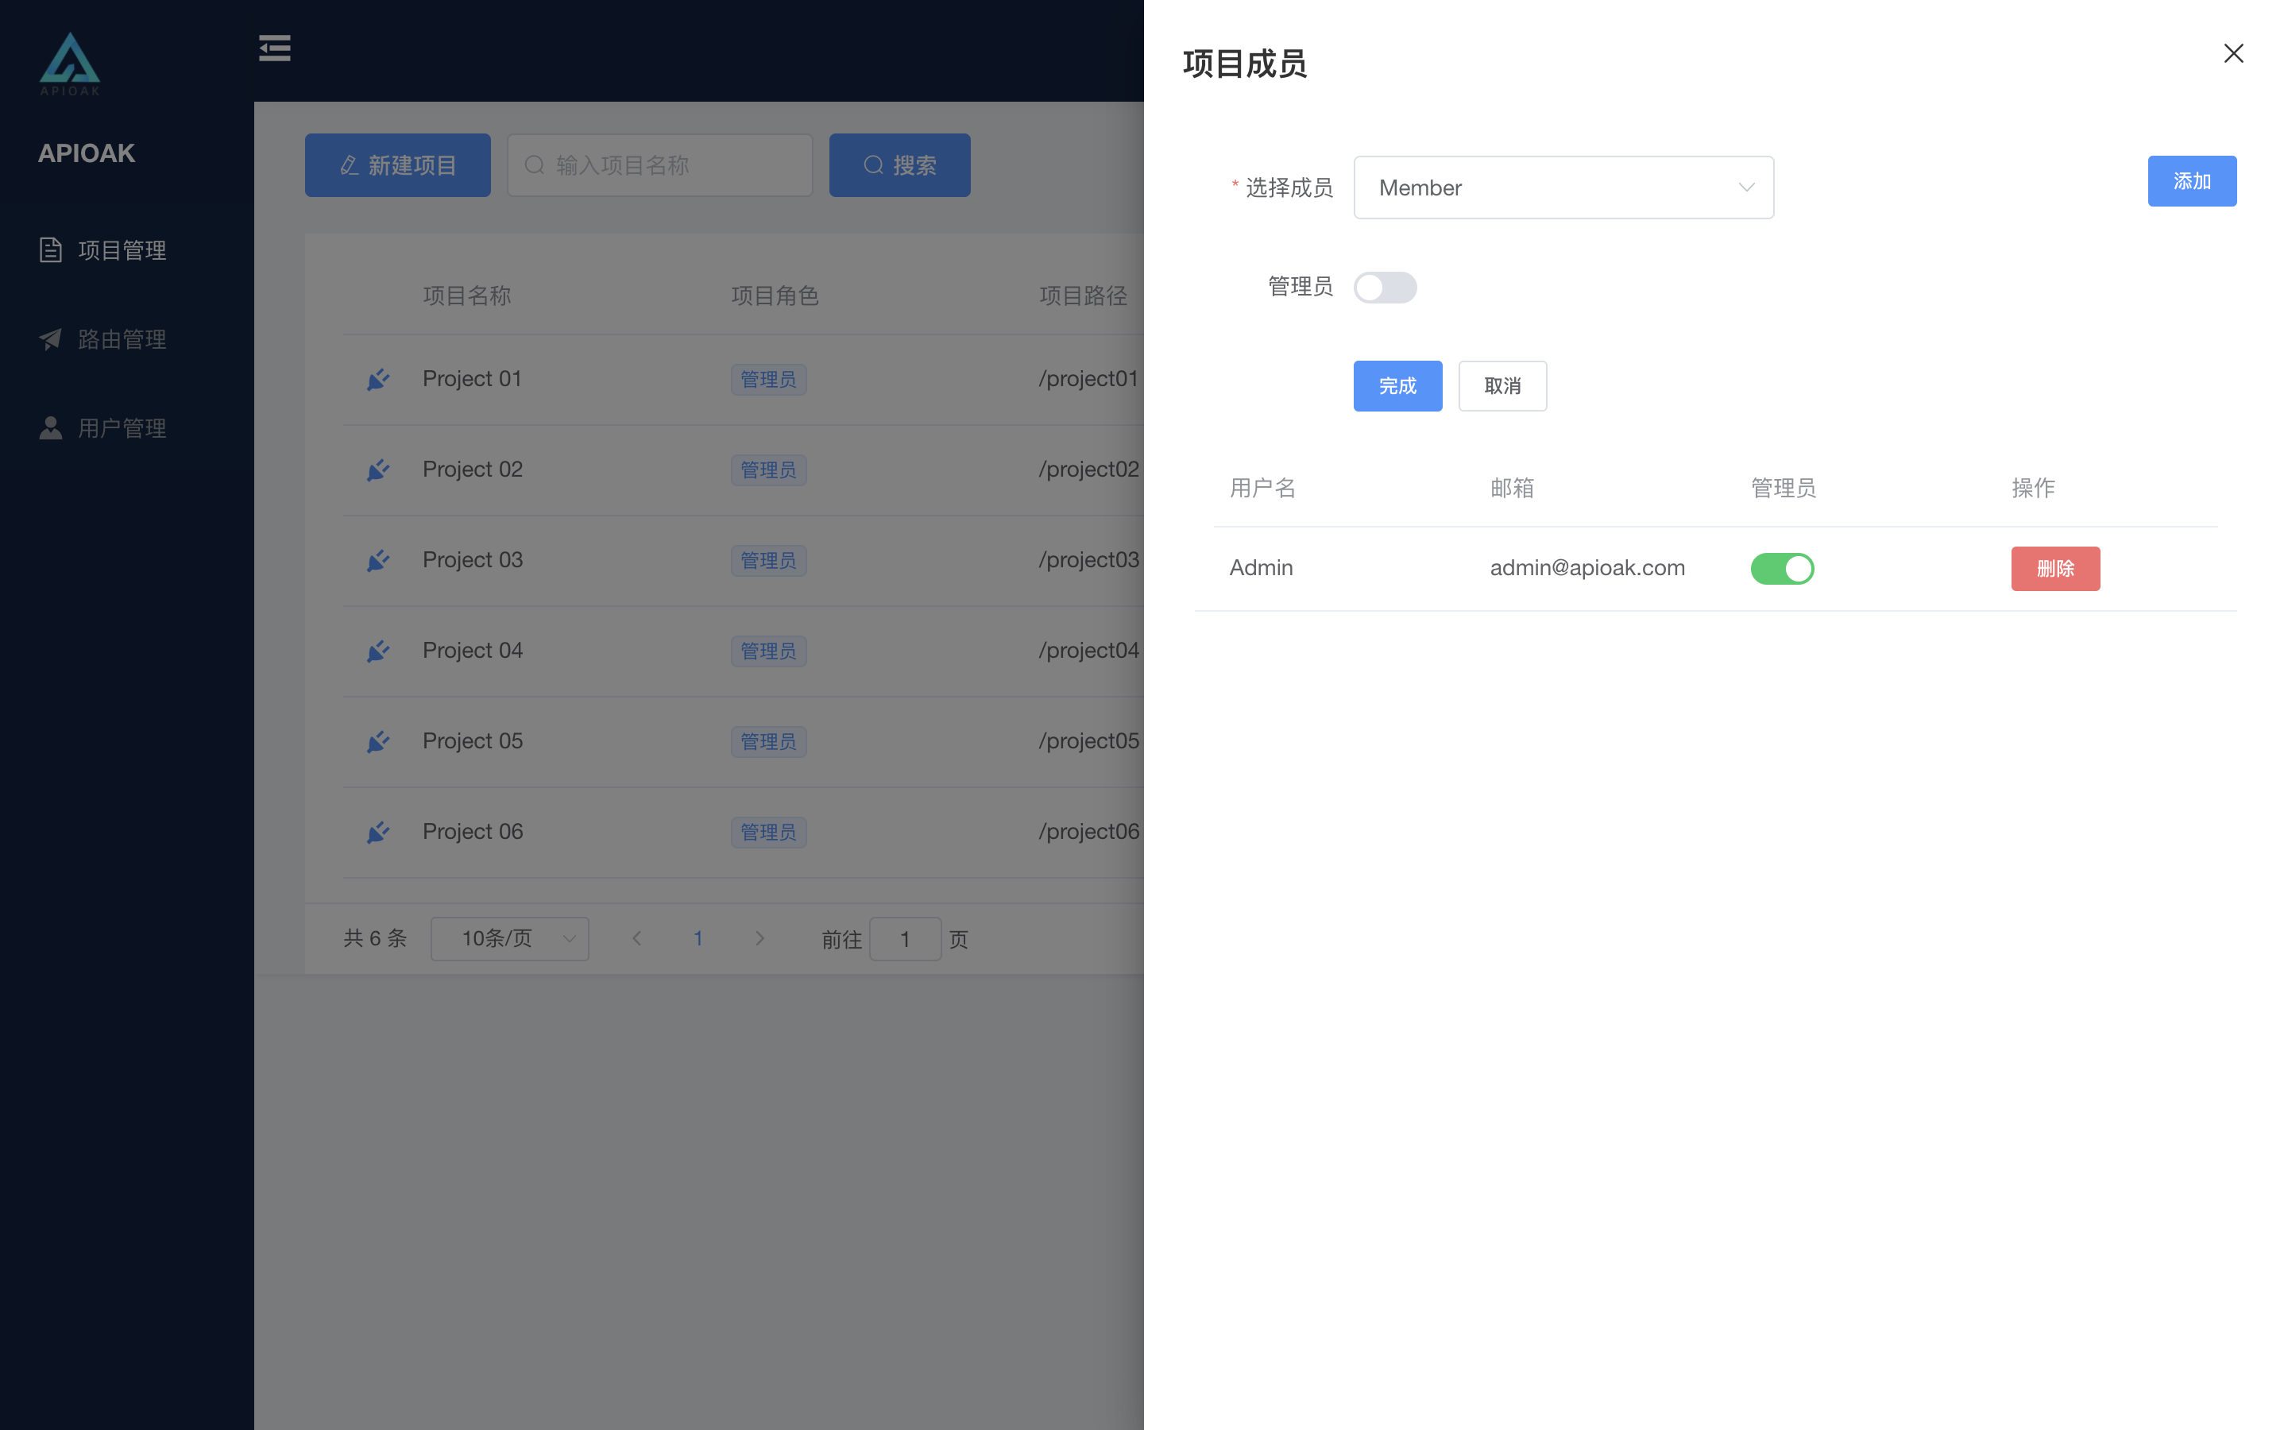Click the /project04 path cell
Viewport: 2288px width, 1430px height.
1089,650
